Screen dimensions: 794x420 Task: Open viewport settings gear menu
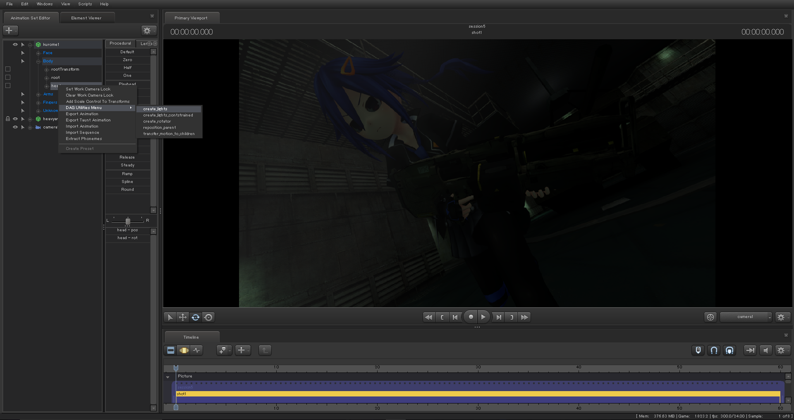coord(782,317)
